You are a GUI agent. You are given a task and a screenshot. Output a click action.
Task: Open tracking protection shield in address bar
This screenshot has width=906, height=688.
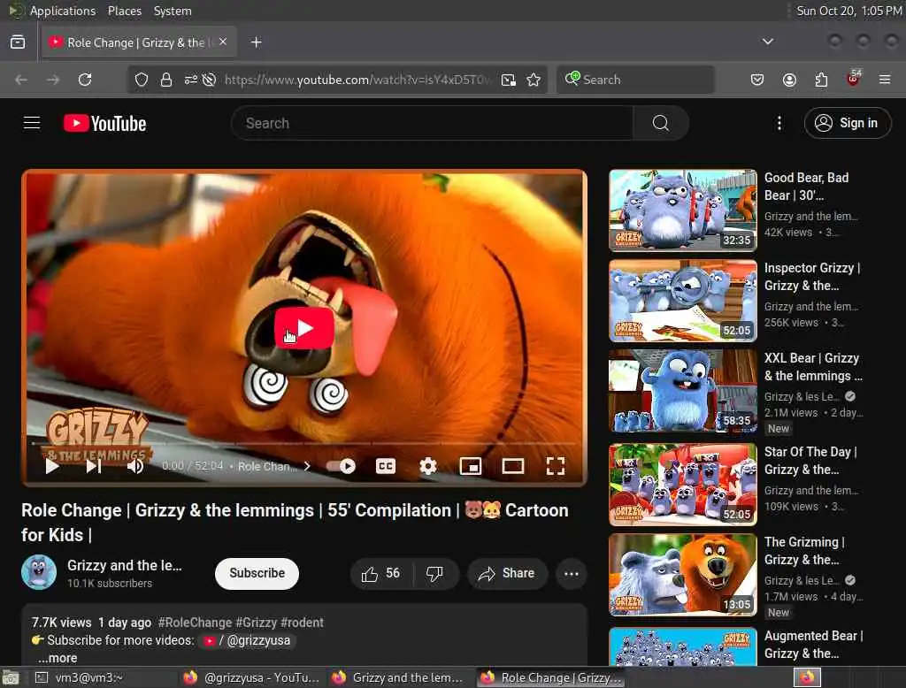[x=141, y=80]
